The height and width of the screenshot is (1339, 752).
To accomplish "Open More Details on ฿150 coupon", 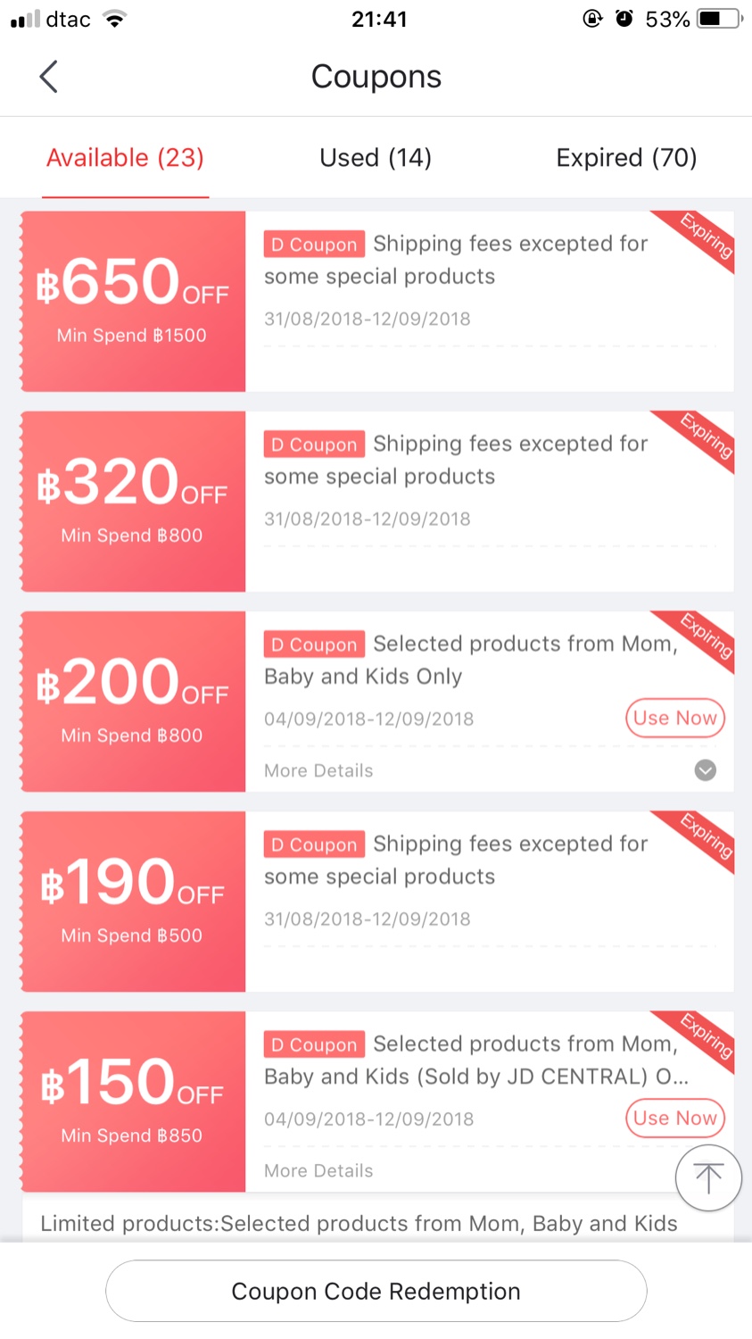I will (x=318, y=1170).
